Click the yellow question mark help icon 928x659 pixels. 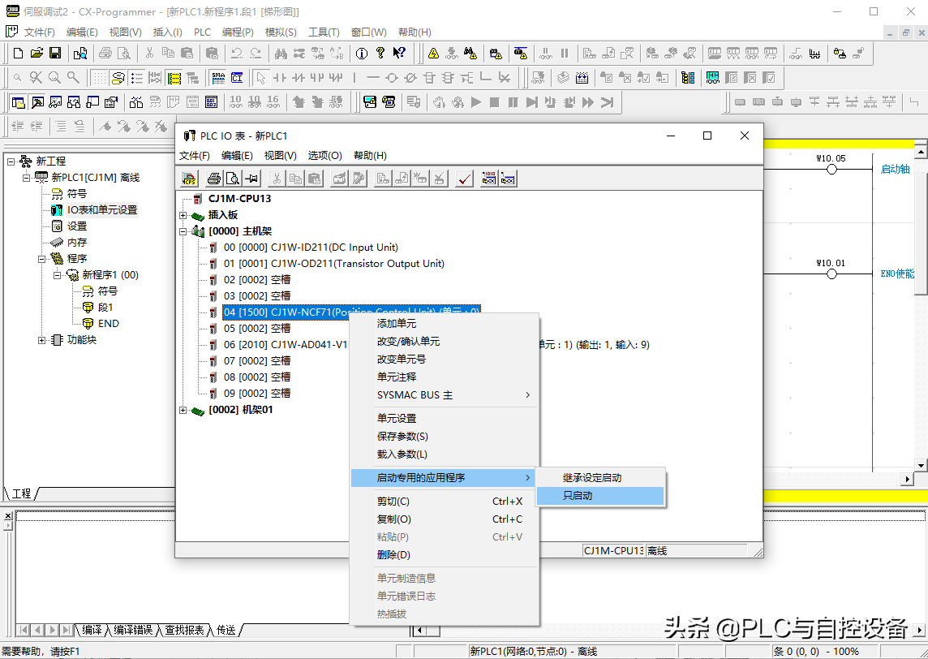[x=380, y=54]
